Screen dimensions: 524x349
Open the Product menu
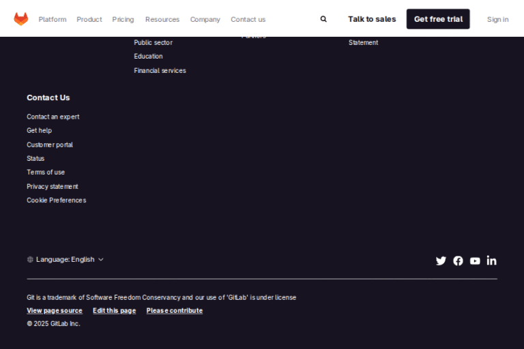coord(89,19)
